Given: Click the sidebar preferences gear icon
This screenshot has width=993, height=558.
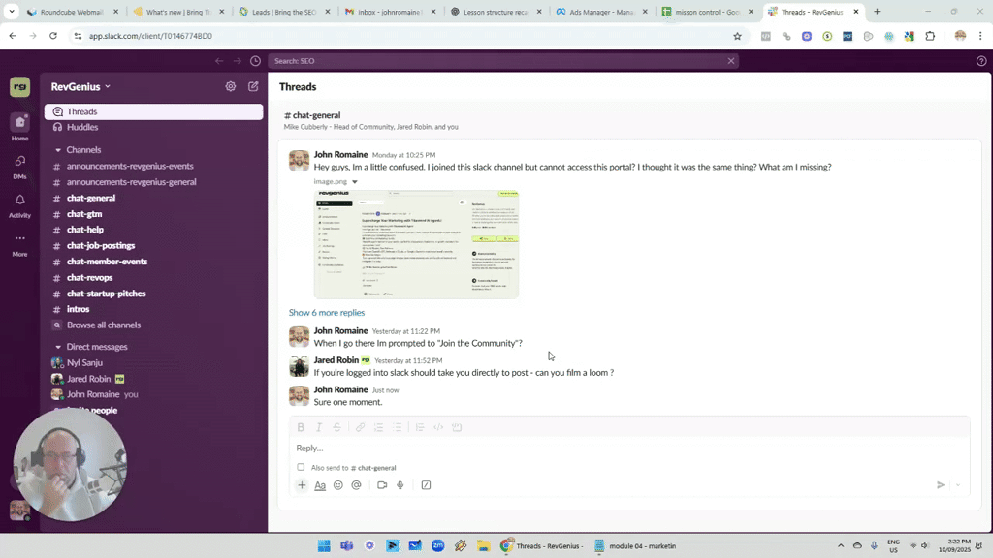Looking at the screenshot, I should pos(231,86).
